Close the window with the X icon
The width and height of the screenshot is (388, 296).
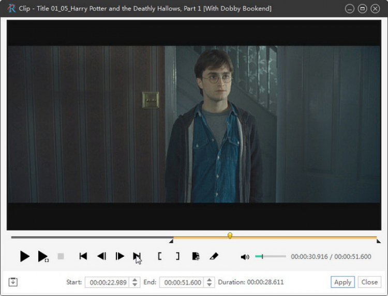pyautogui.click(x=375, y=9)
